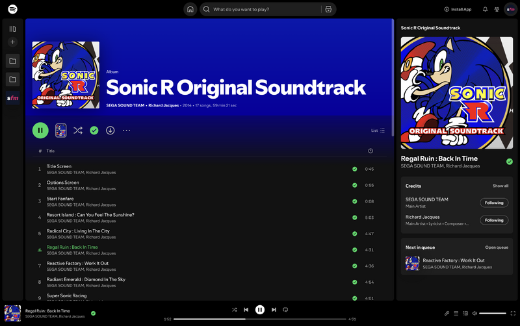Open Queue icon in player bar

coord(456,314)
